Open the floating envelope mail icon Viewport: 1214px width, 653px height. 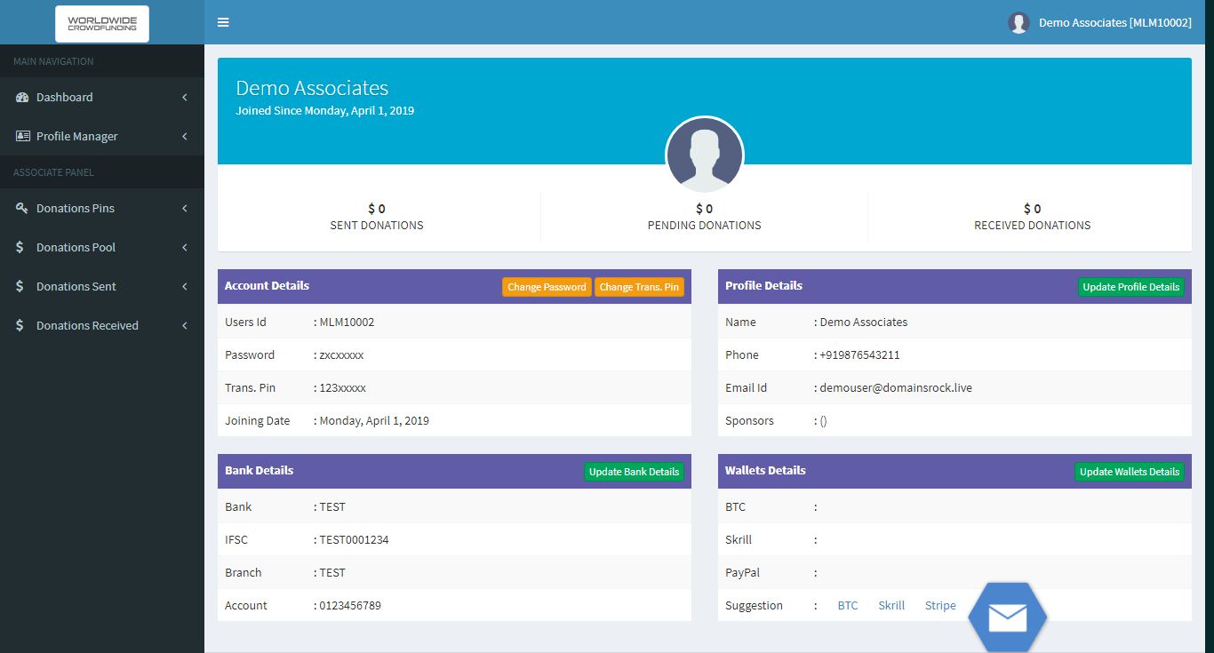(1007, 617)
